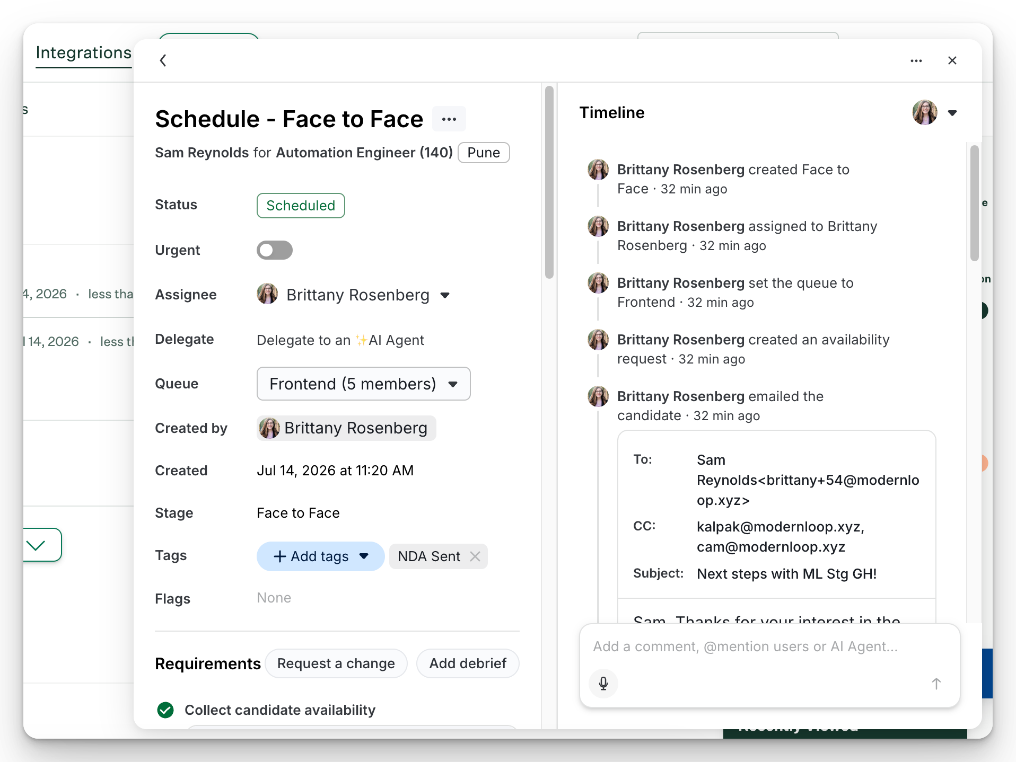Remove the NDA Sent tag
The height and width of the screenshot is (762, 1016).
tap(475, 556)
